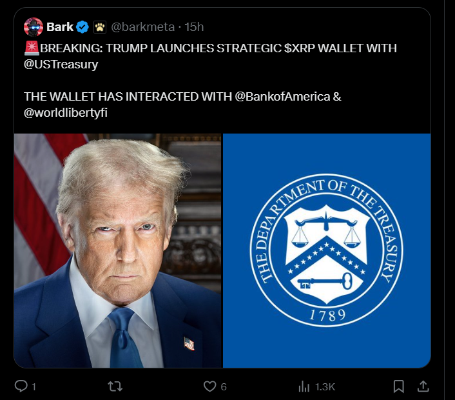Image resolution: width=455 pixels, height=400 pixels.
Task: Follow the @worldlibertyfi mention
Action: point(66,113)
